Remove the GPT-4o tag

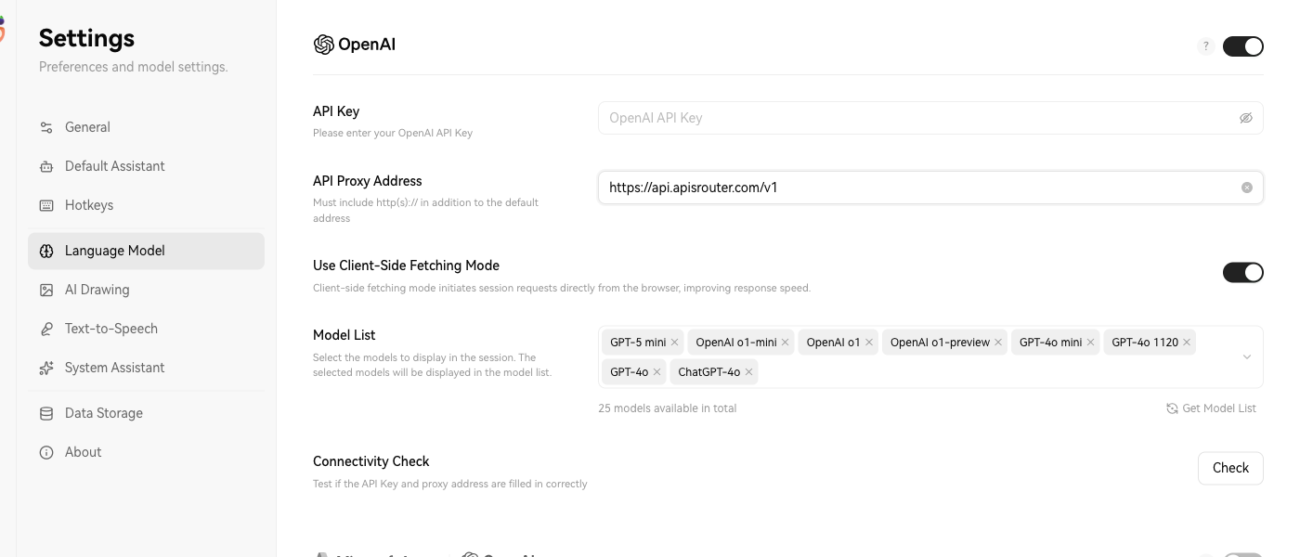pyautogui.click(x=657, y=372)
